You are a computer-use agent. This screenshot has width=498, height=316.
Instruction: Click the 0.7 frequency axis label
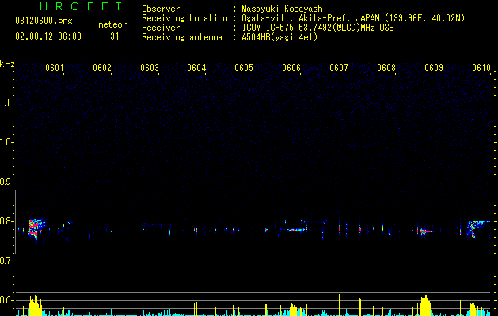point(6,261)
